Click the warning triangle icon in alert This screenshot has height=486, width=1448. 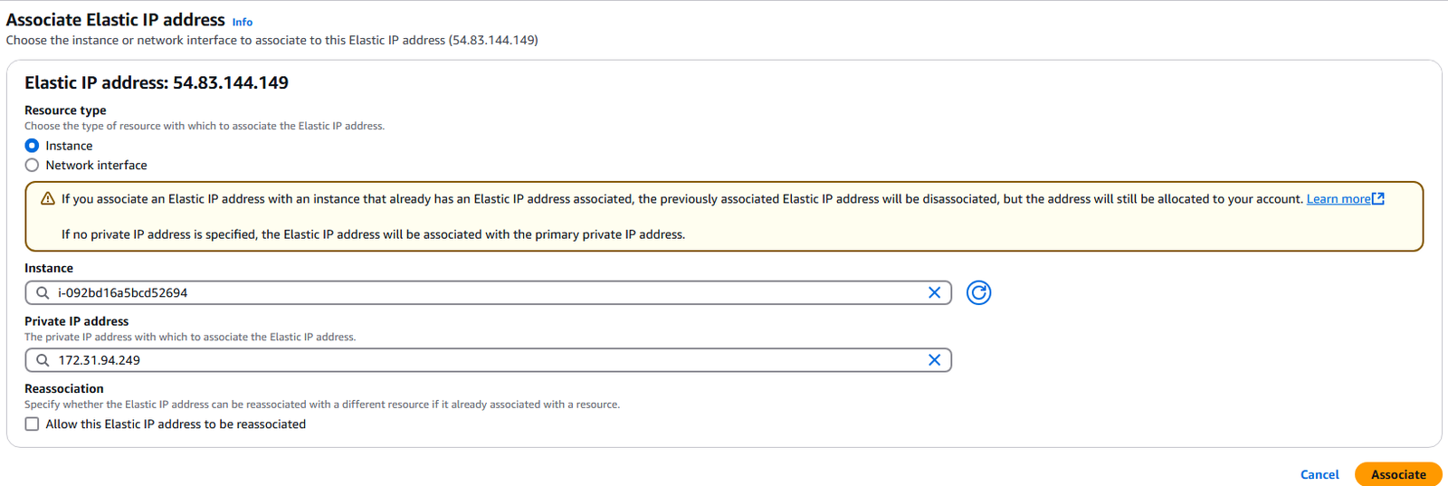[x=48, y=199]
